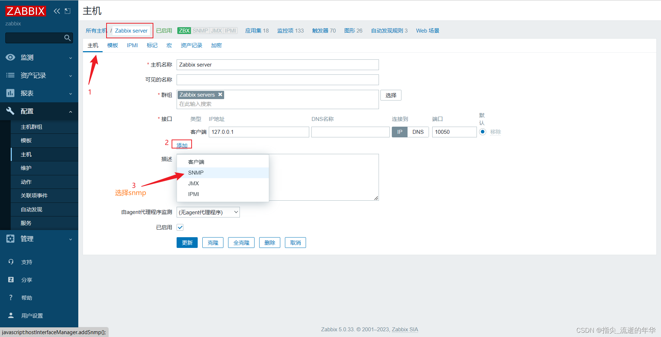
Task: Collapse the 配置 menu section
Action: (x=70, y=112)
